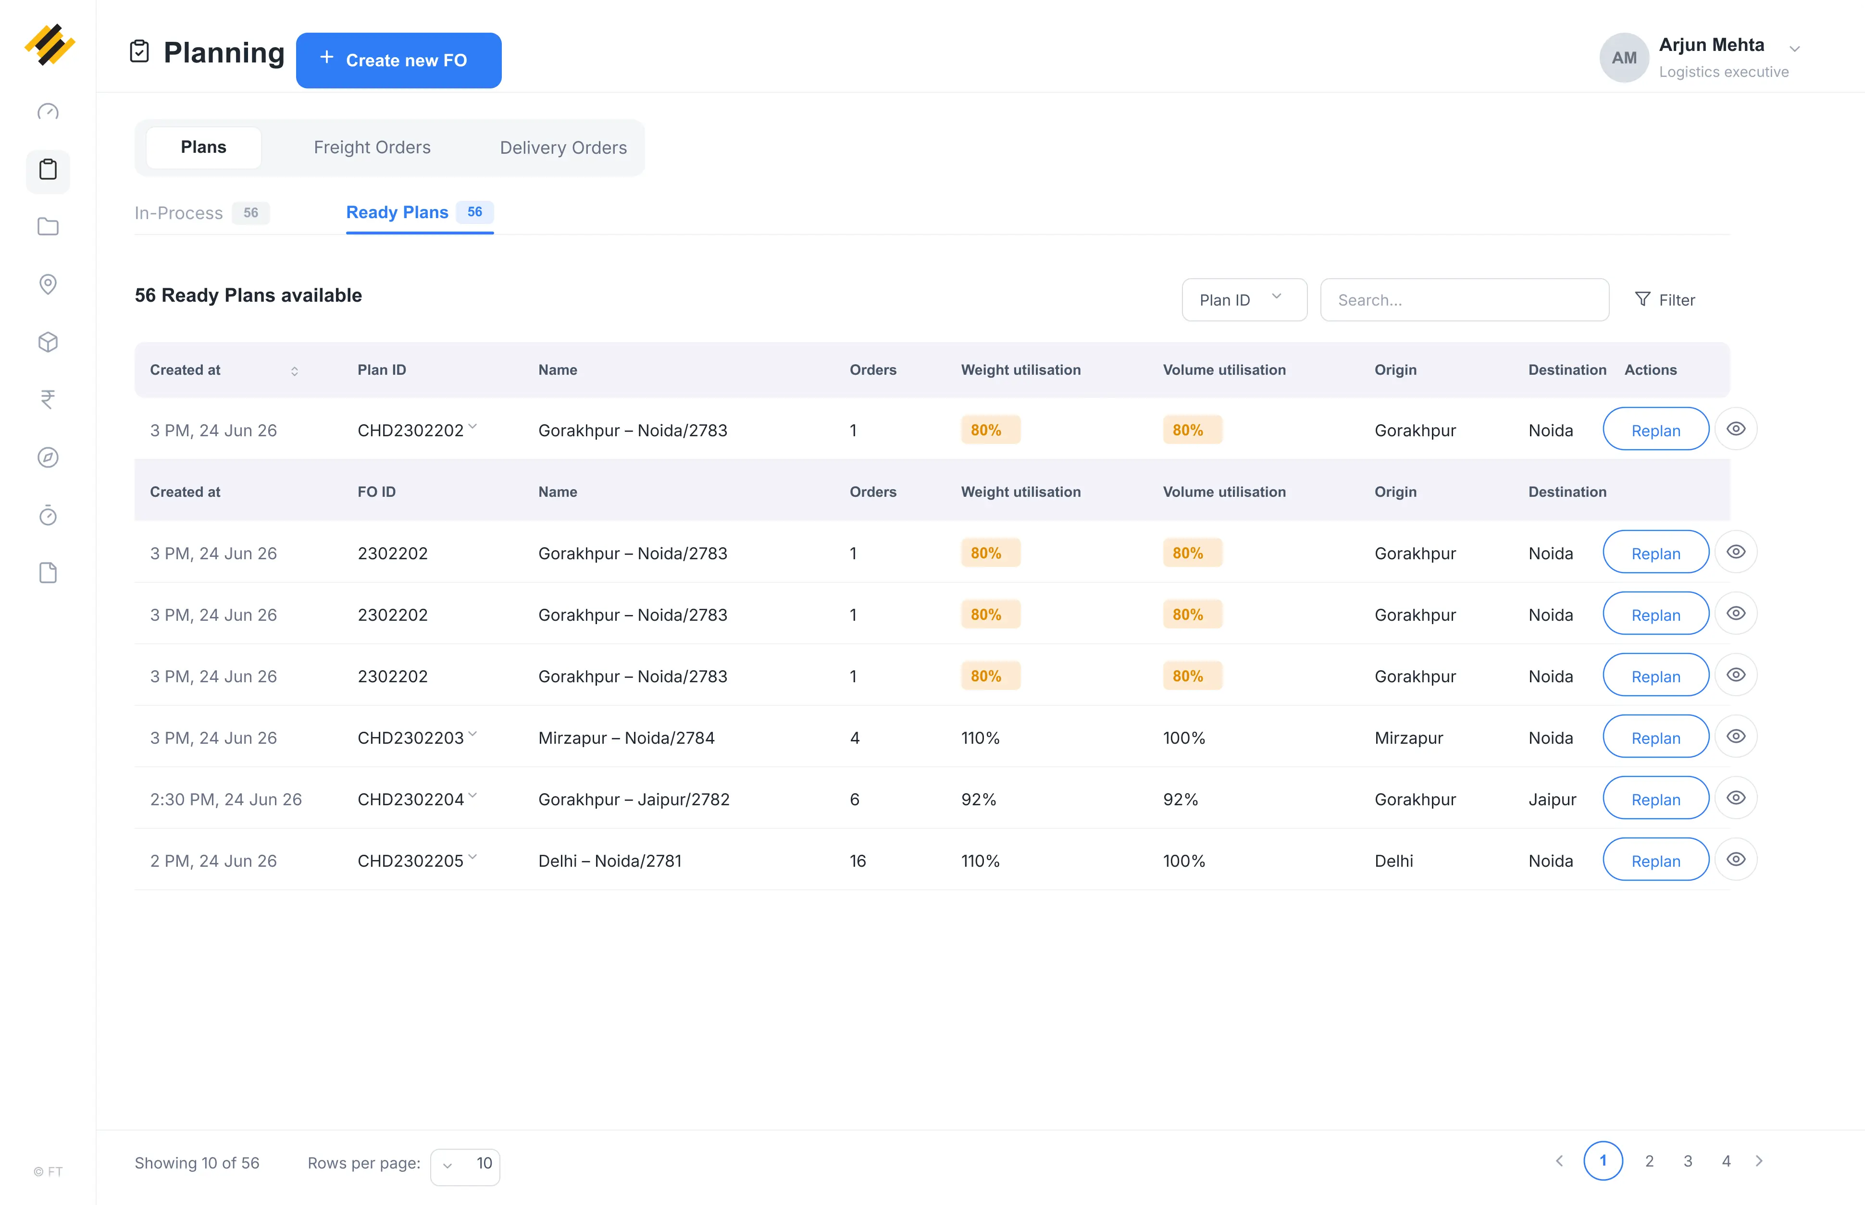The width and height of the screenshot is (1865, 1205).
Task: Switch to the Delivery Orders tab
Action: click(563, 147)
